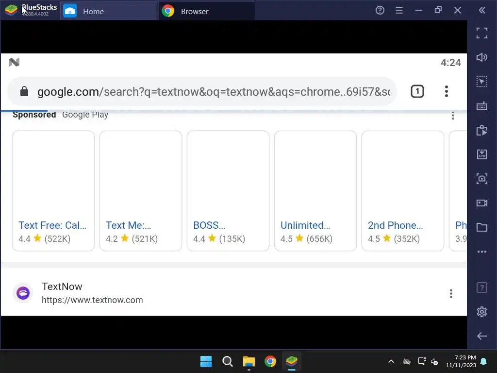
Task: Click the network tray icon
Action: pyautogui.click(x=422, y=361)
